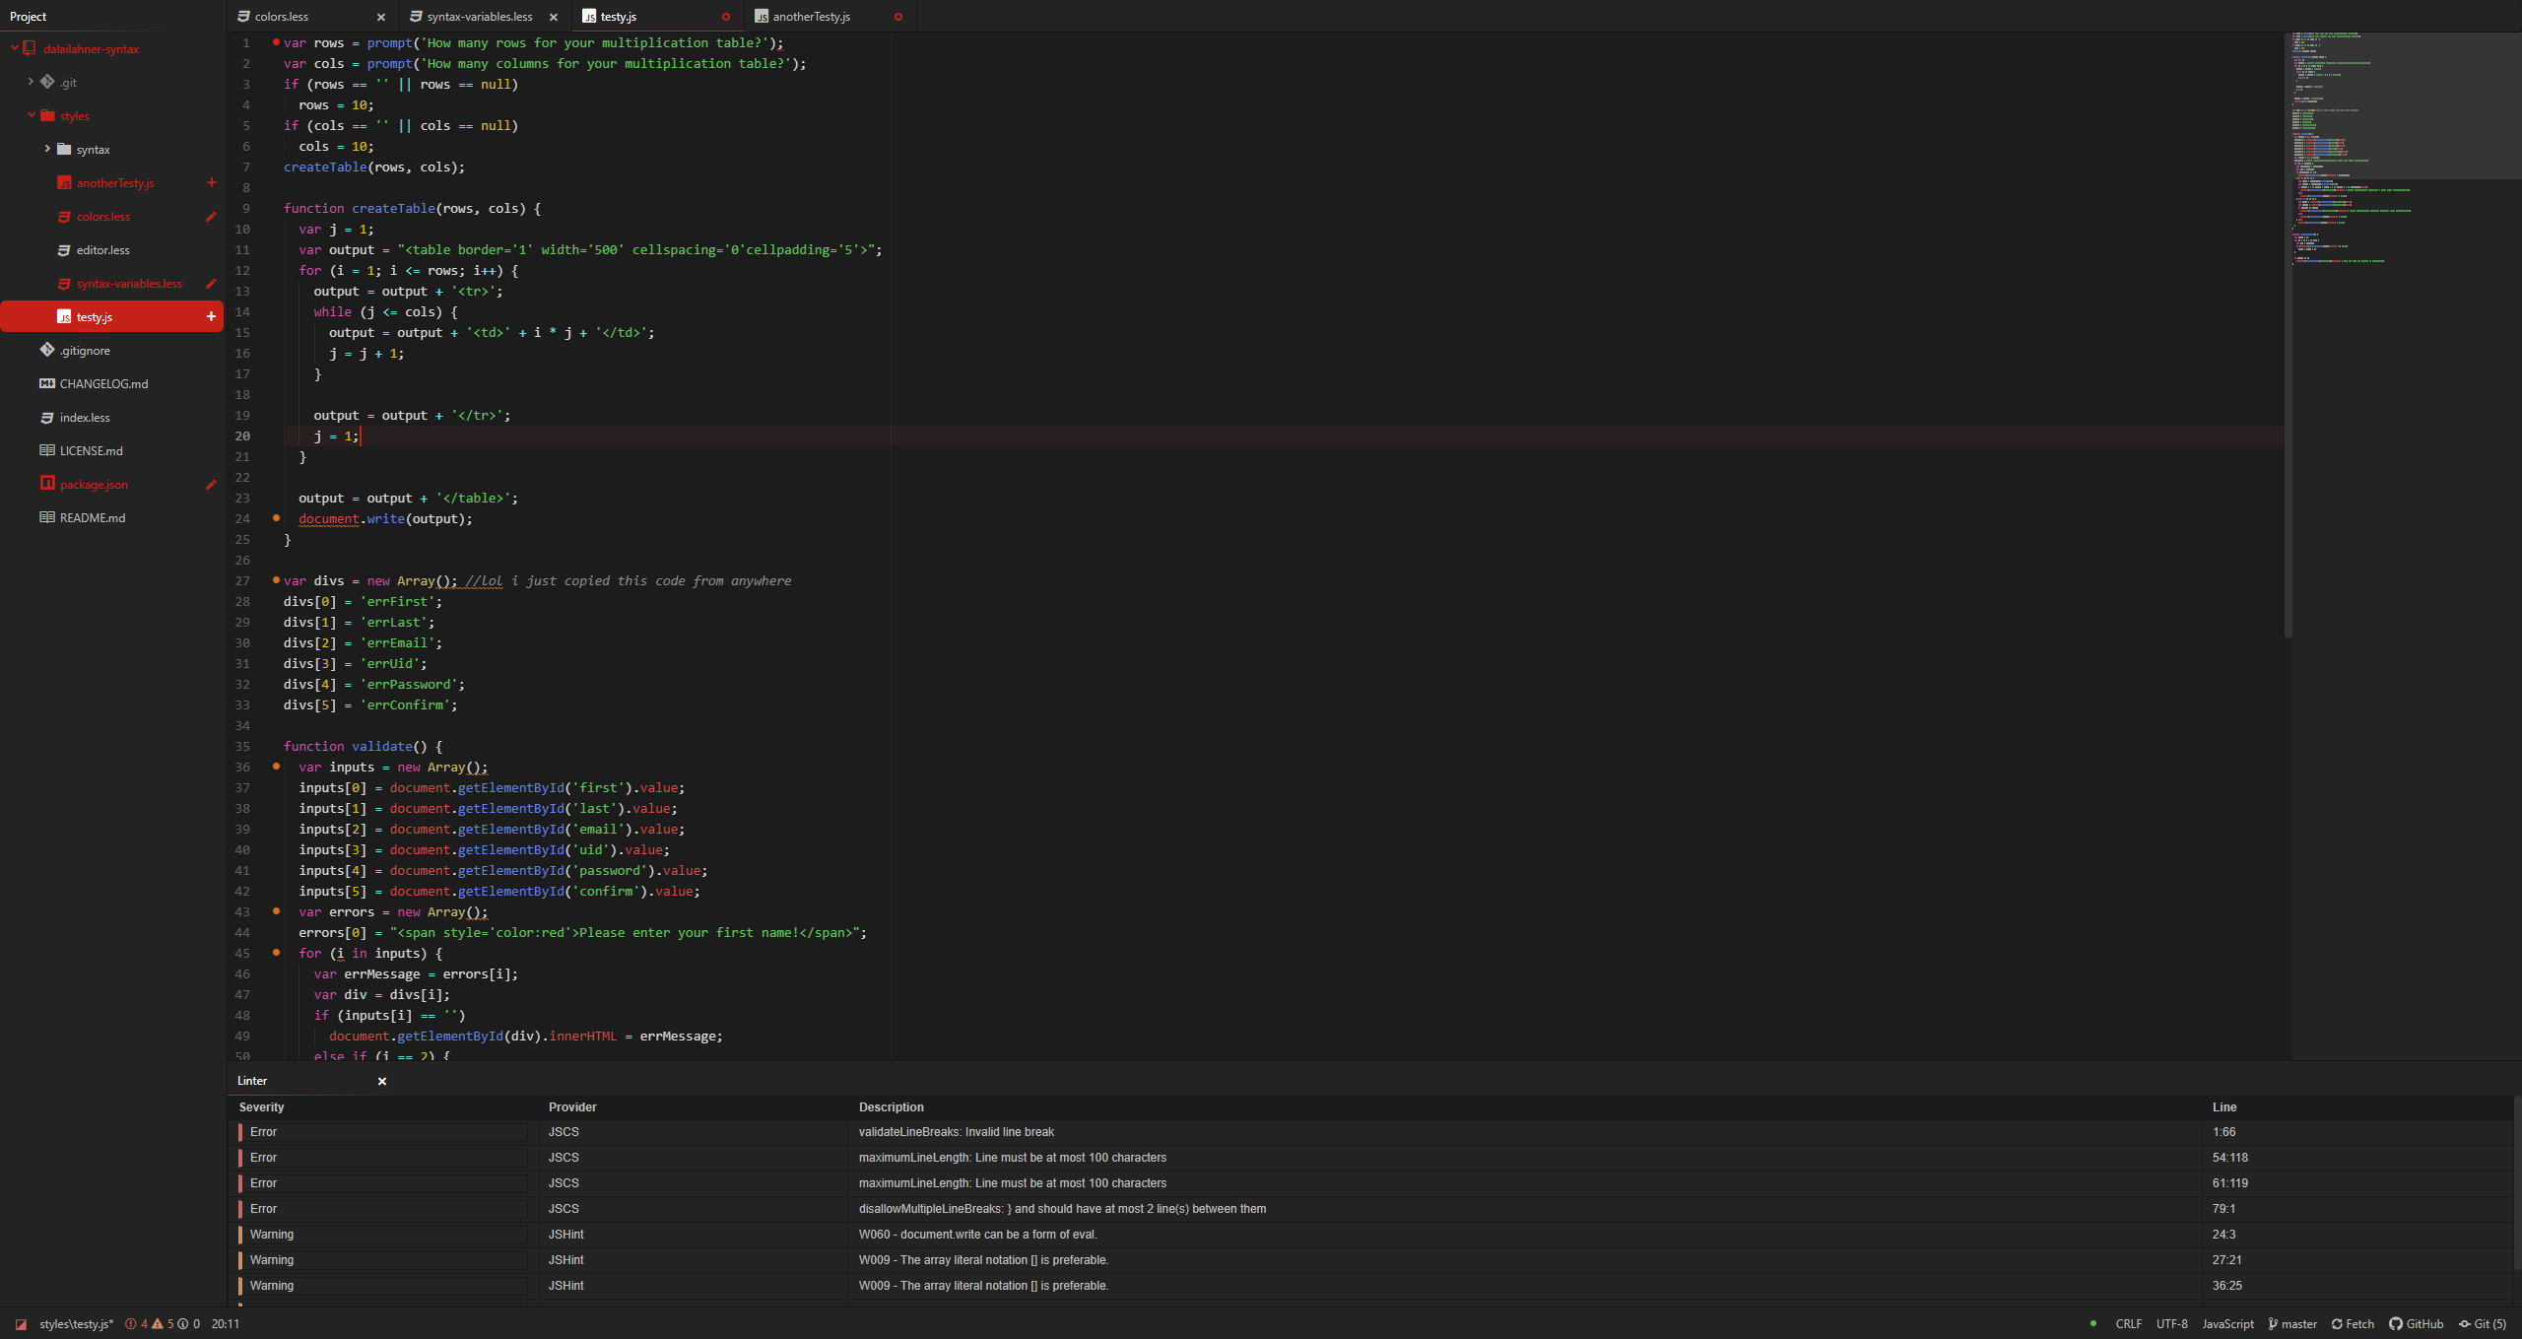
Task: Collapse the styles folder
Action: (32, 115)
